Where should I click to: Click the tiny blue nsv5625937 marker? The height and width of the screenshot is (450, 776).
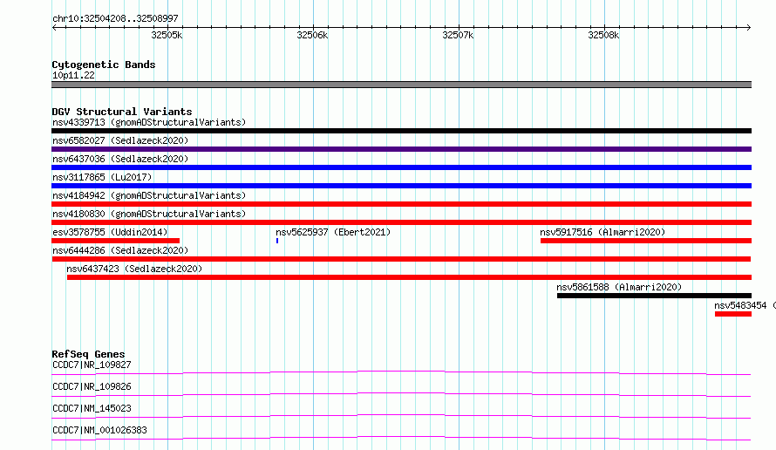(x=277, y=241)
